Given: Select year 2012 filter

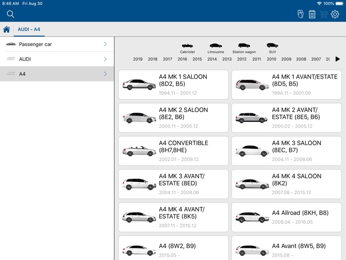Looking at the screenshot, I should [x=242, y=59].
